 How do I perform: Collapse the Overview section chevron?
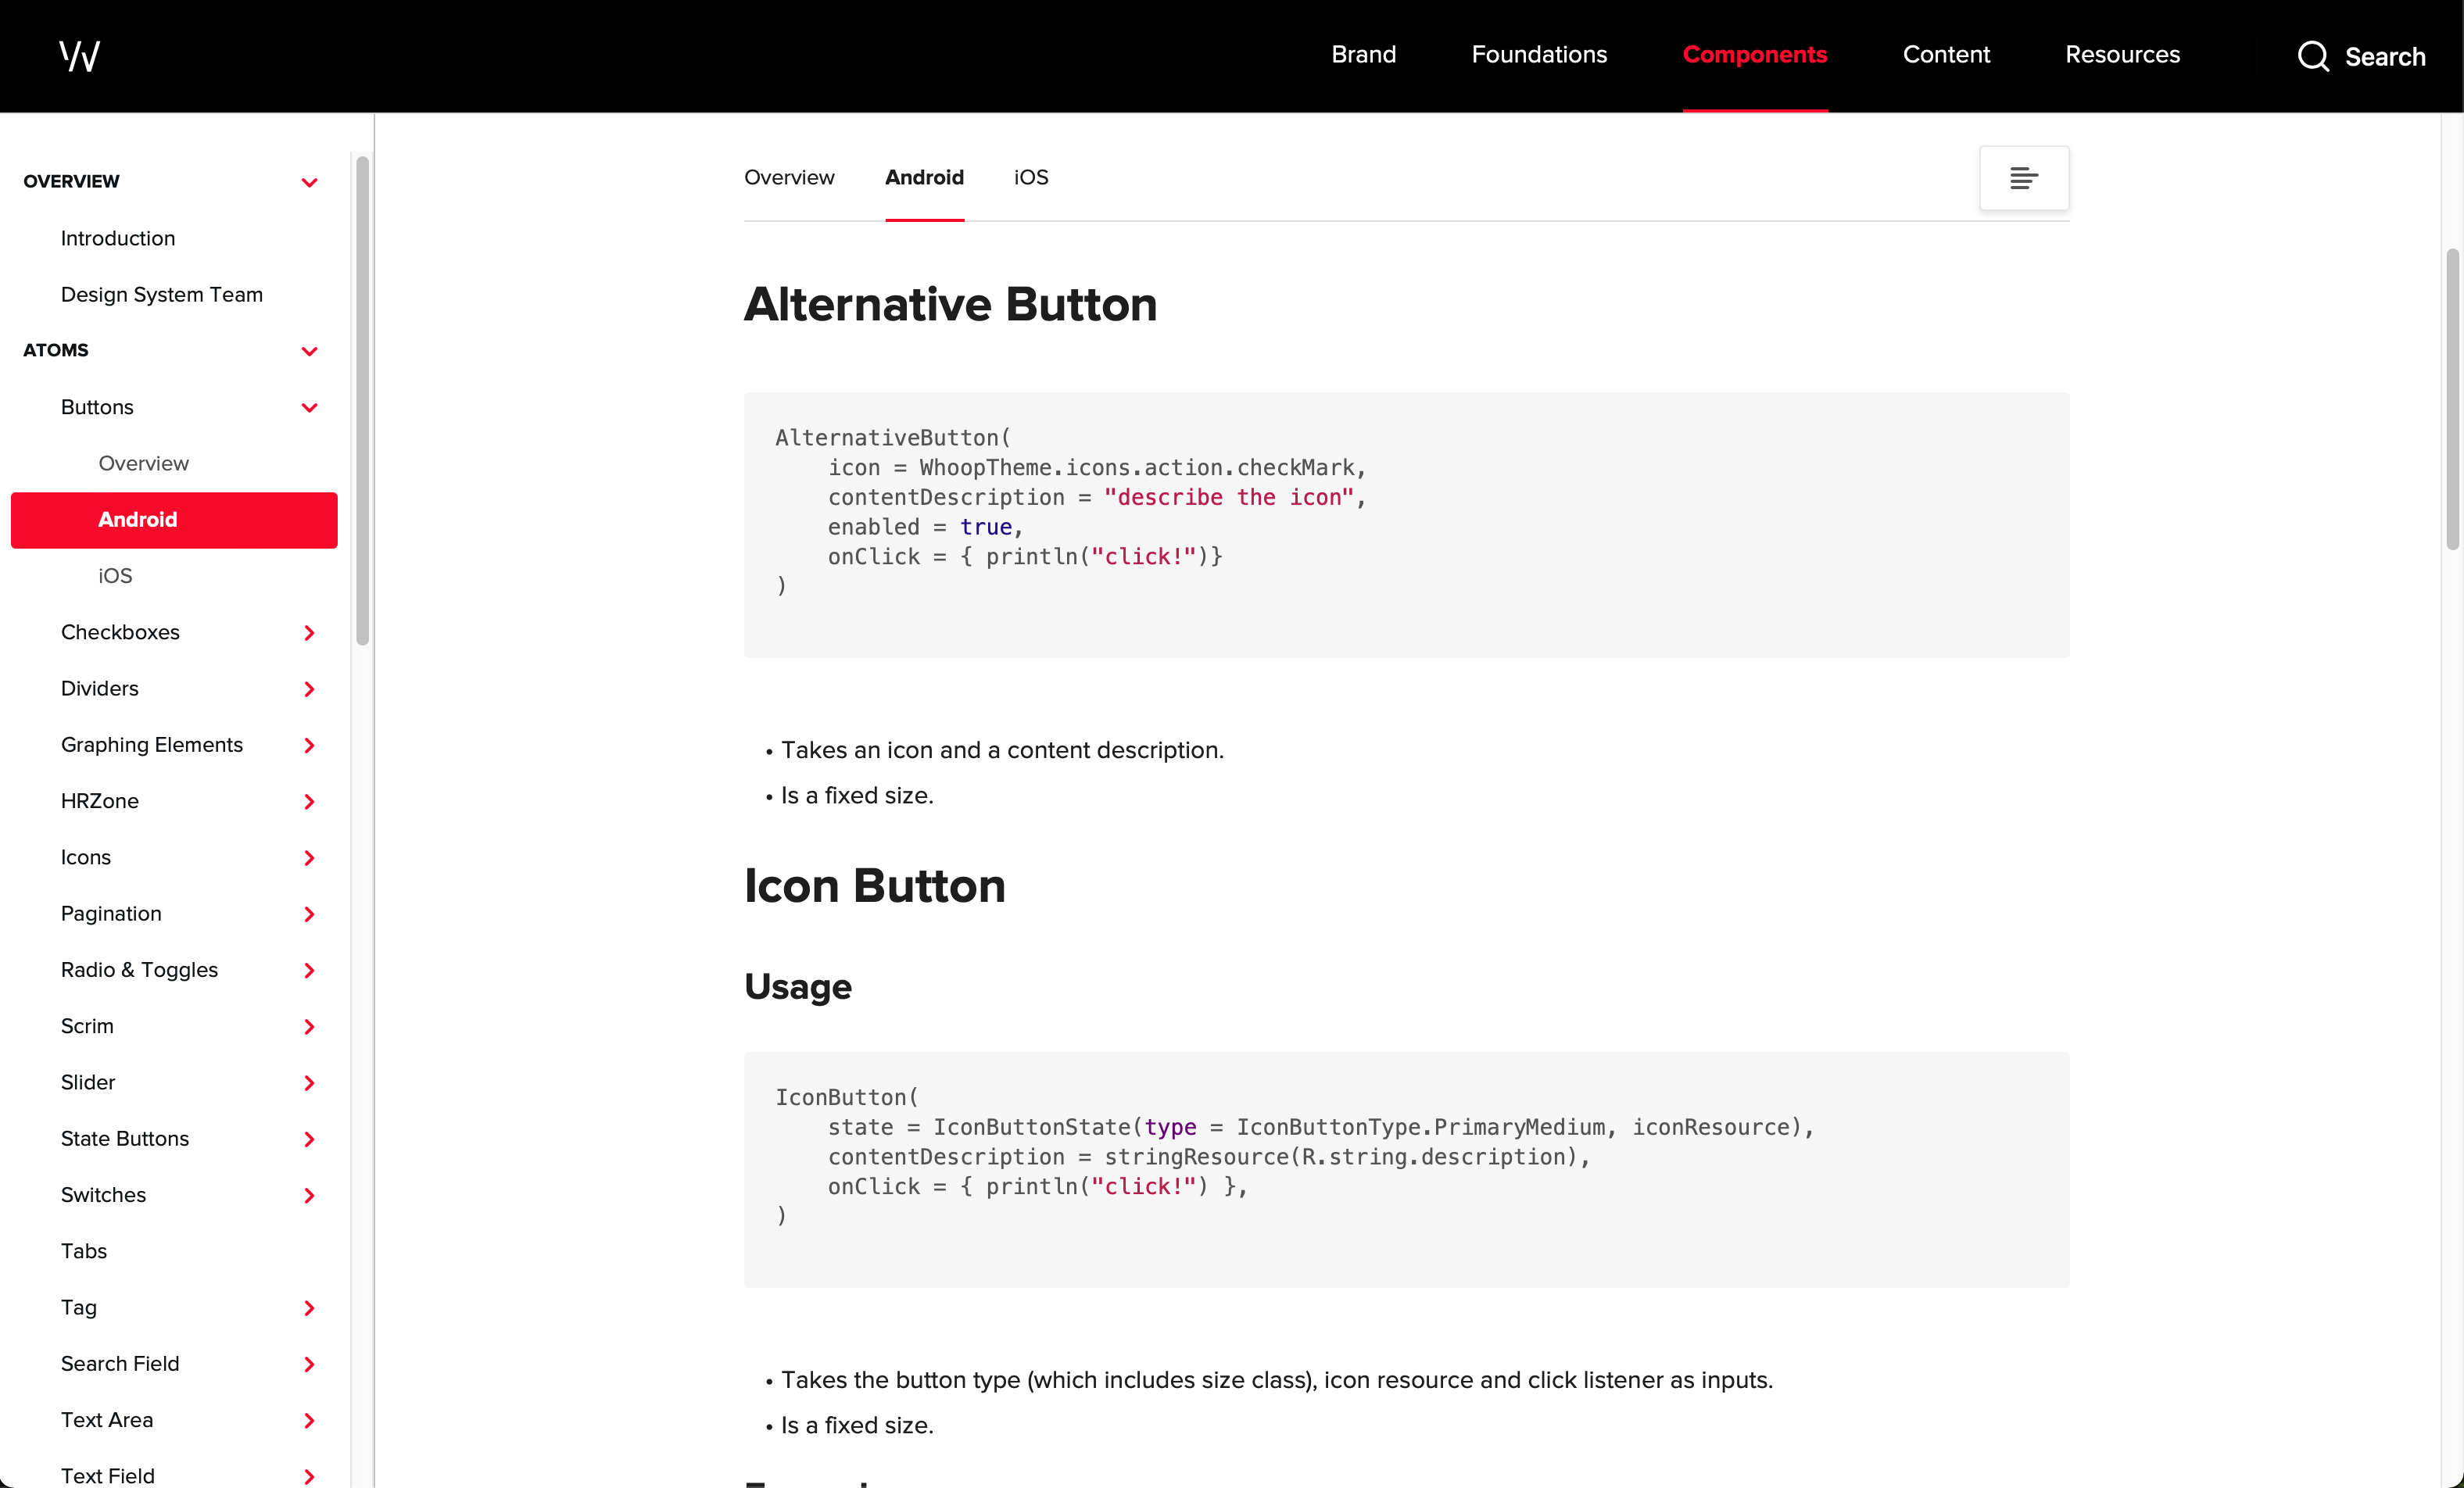coord(309,182)
